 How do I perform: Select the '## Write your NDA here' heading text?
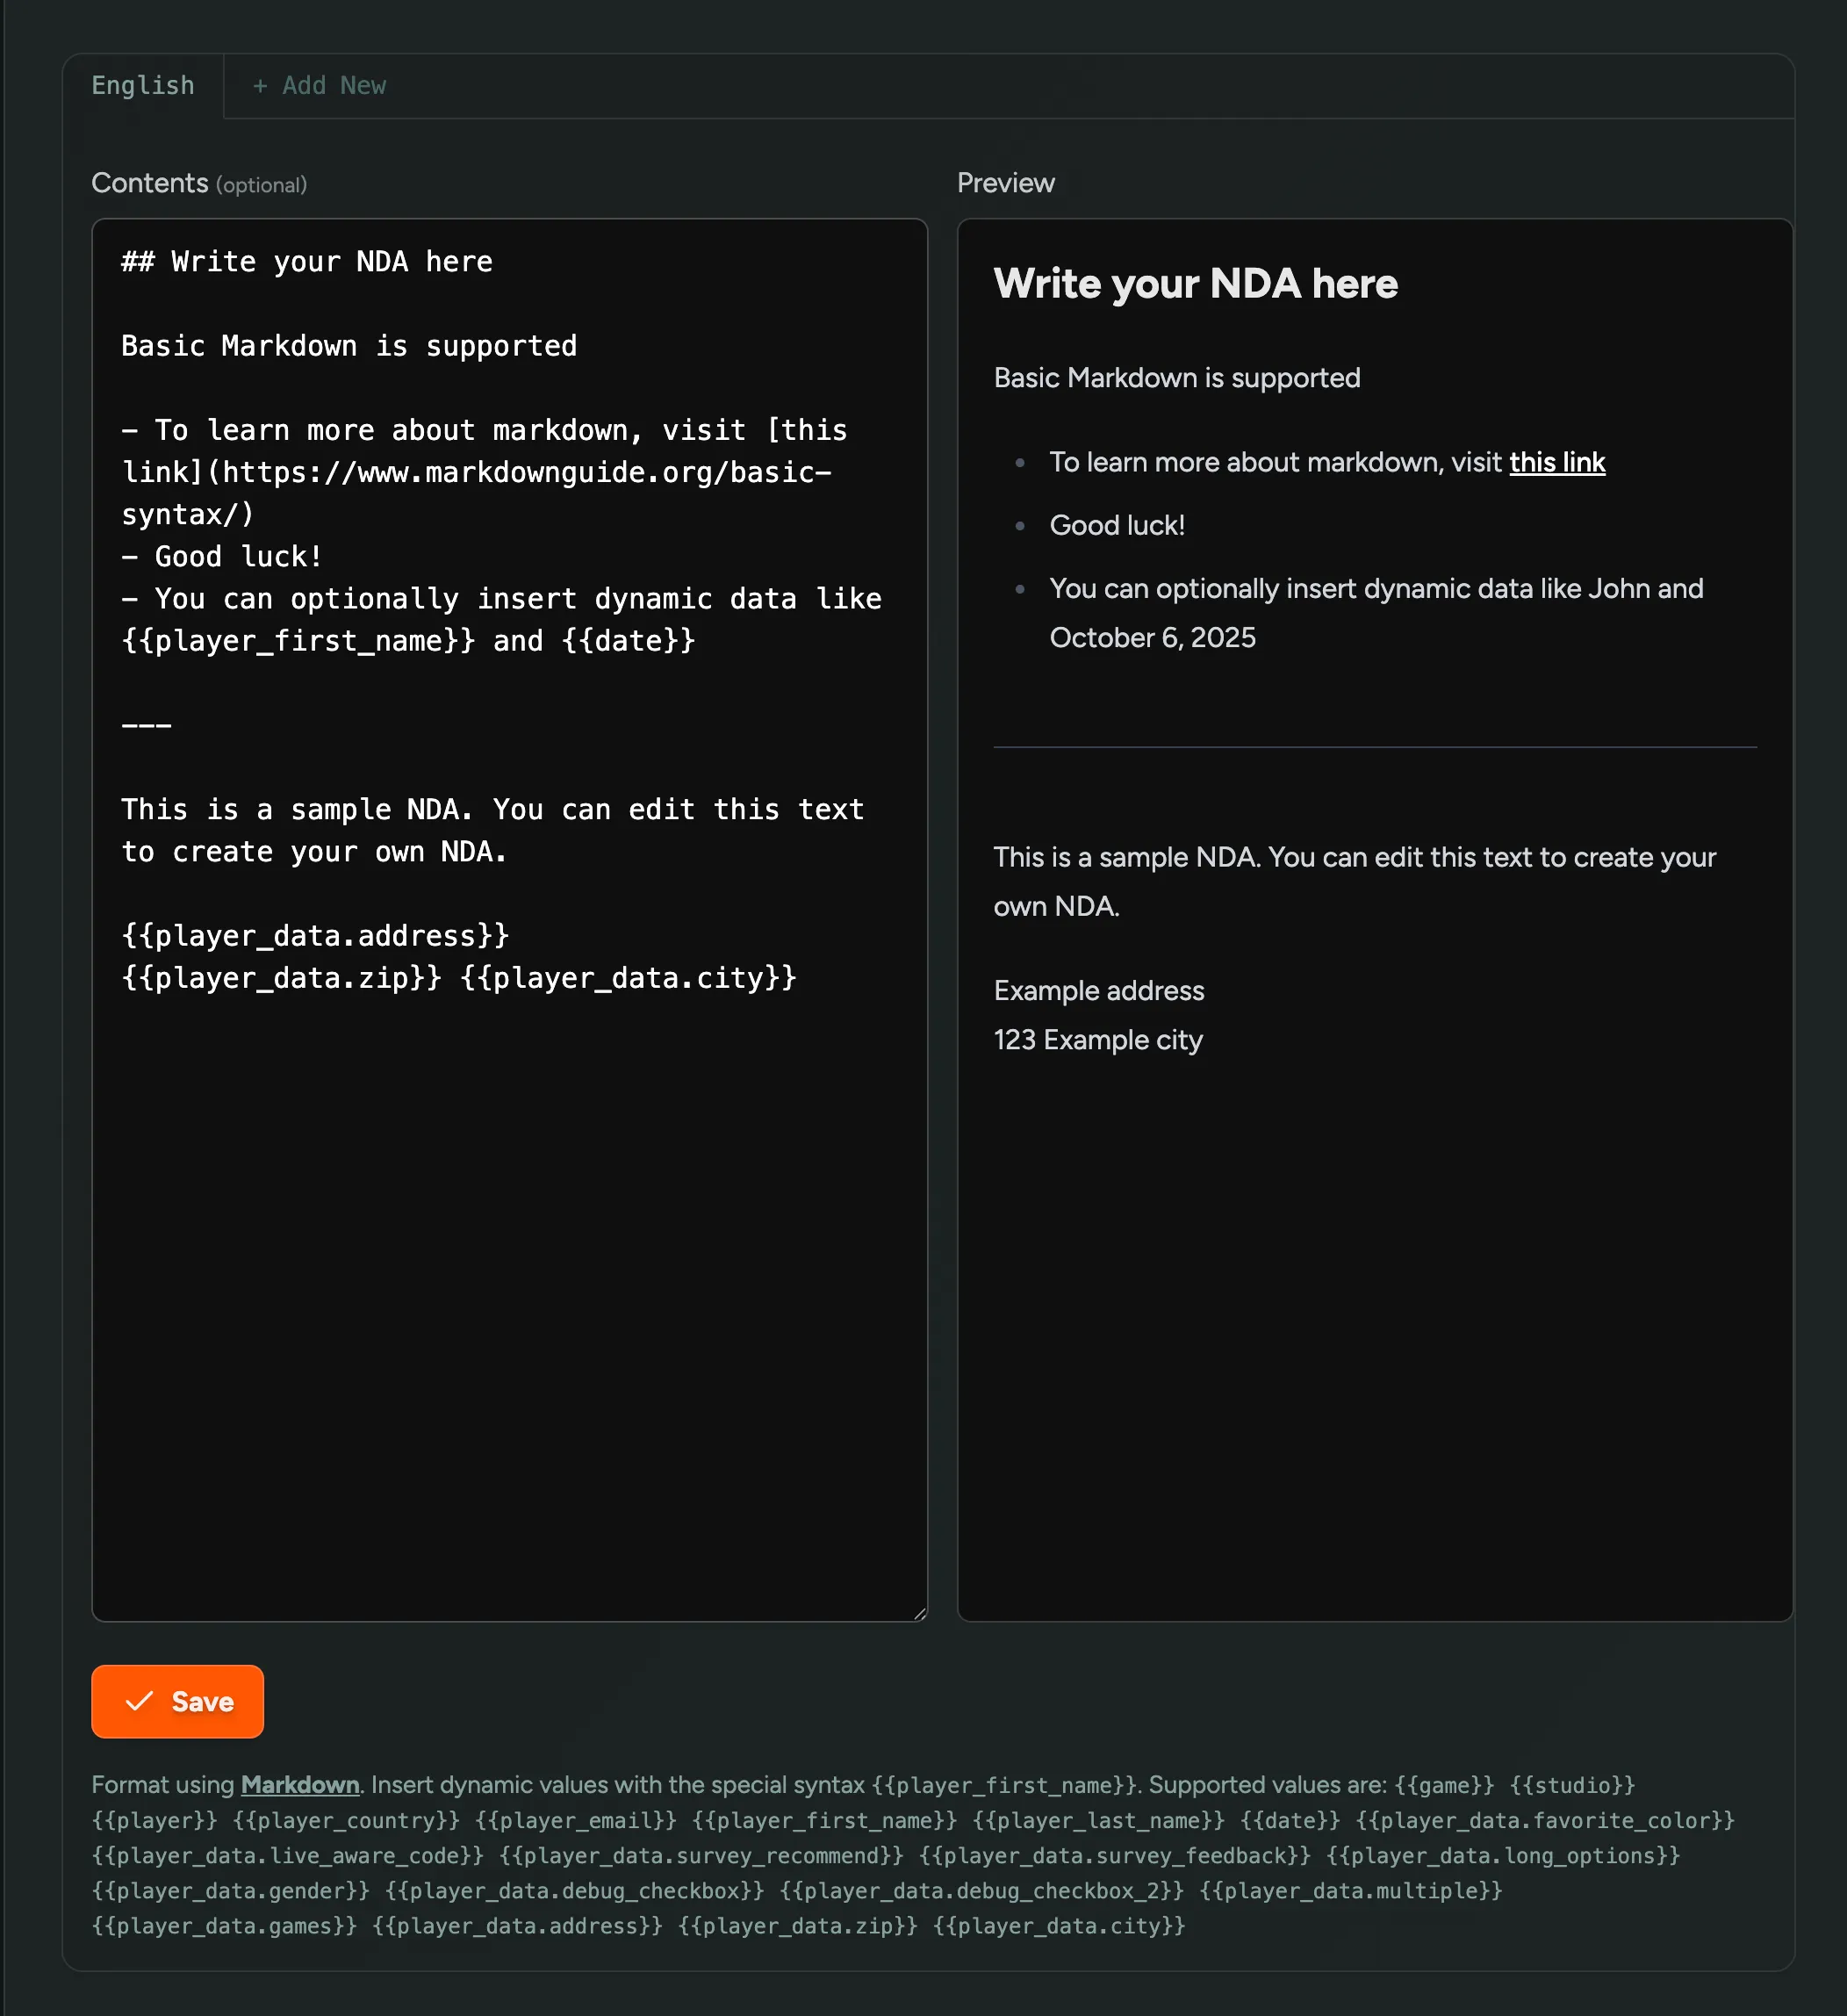(x=306, y=261)
